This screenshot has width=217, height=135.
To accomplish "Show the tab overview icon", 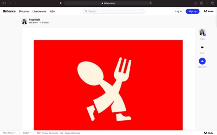I will point(213,3).
